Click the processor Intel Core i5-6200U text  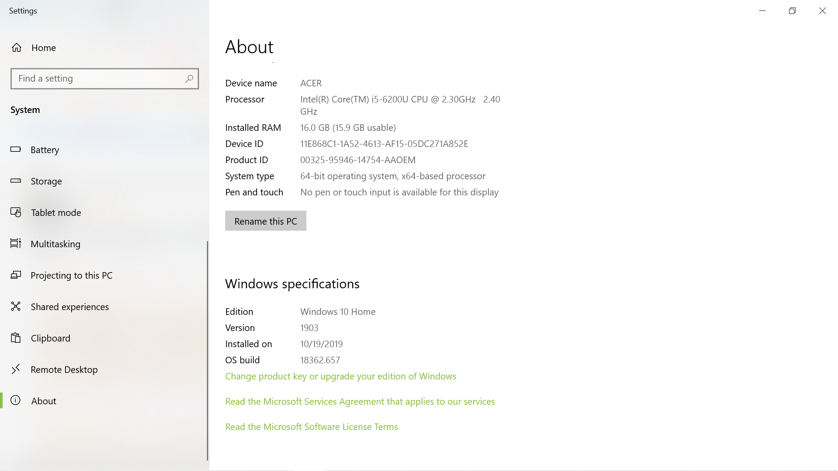pos(400,105)
